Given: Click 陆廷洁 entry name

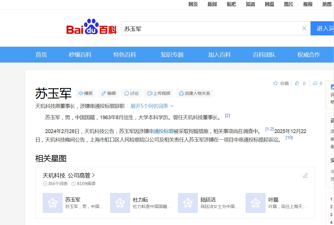Looking at the screenshot, I should click(208, 200).
